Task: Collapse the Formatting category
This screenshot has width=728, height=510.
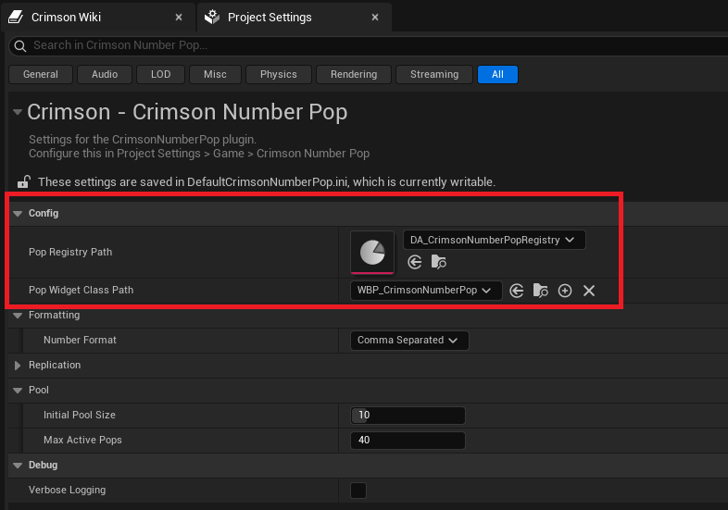Action: (x=18, y=316)
